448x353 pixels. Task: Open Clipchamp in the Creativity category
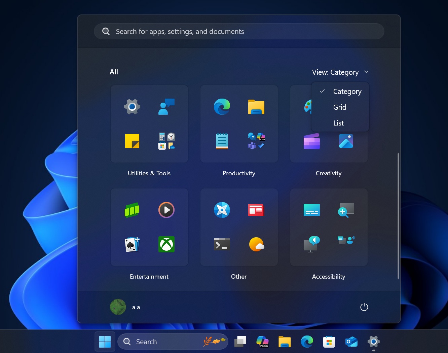click(x=311, y=141)
